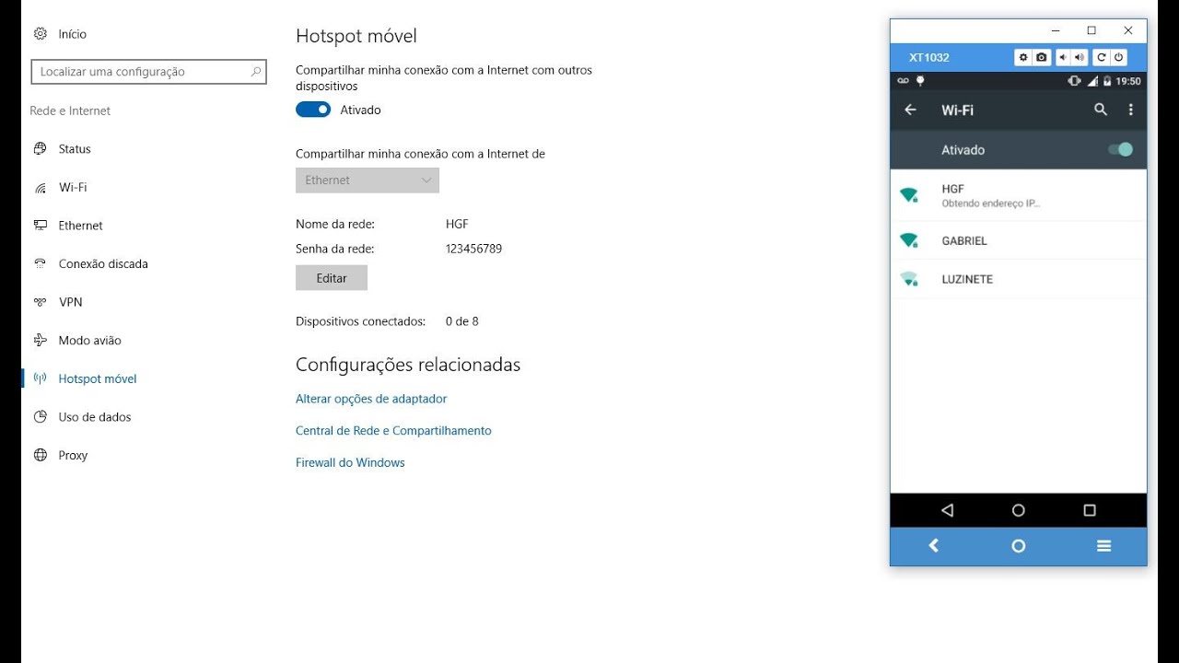Click the blue bar hamburger menu

[x=1103, y=545]
